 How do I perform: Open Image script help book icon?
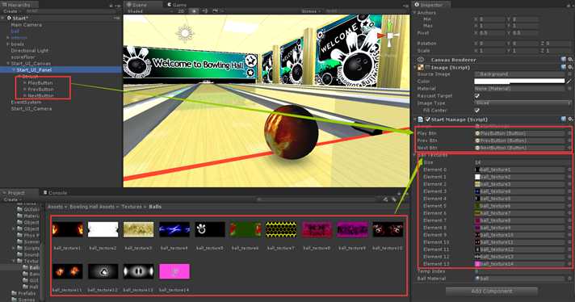[564, 68]
